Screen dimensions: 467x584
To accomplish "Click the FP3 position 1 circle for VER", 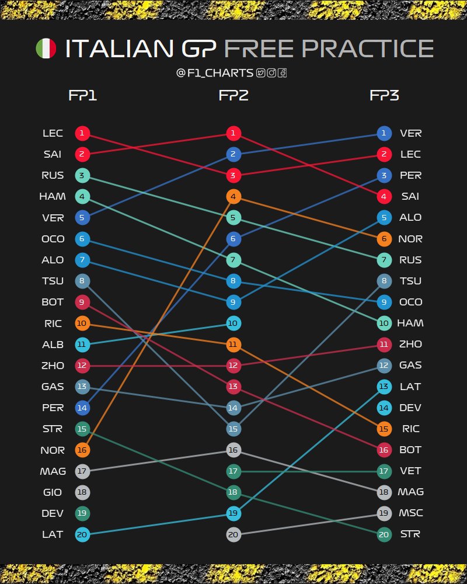I will pos(384,133).
